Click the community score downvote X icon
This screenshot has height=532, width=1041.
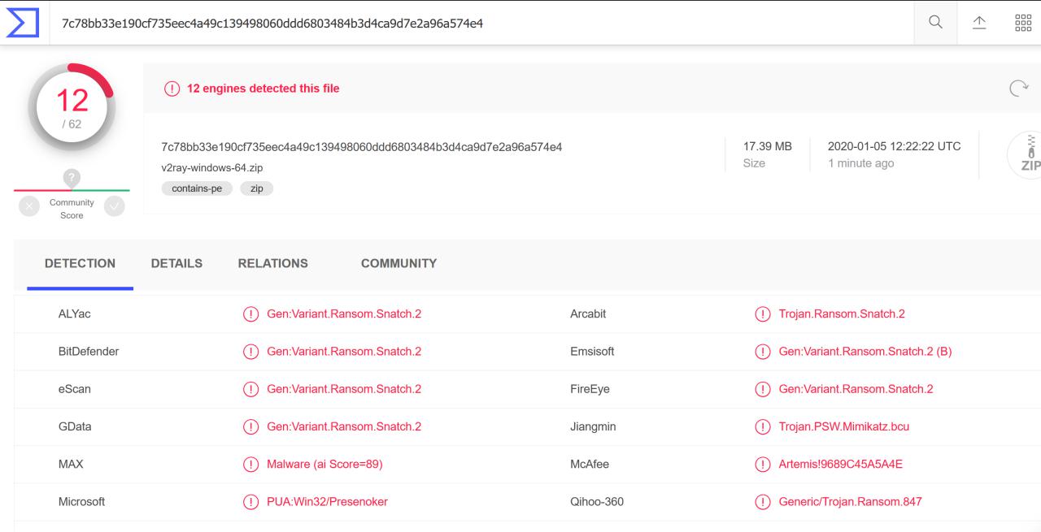click(x=28, y=206)
